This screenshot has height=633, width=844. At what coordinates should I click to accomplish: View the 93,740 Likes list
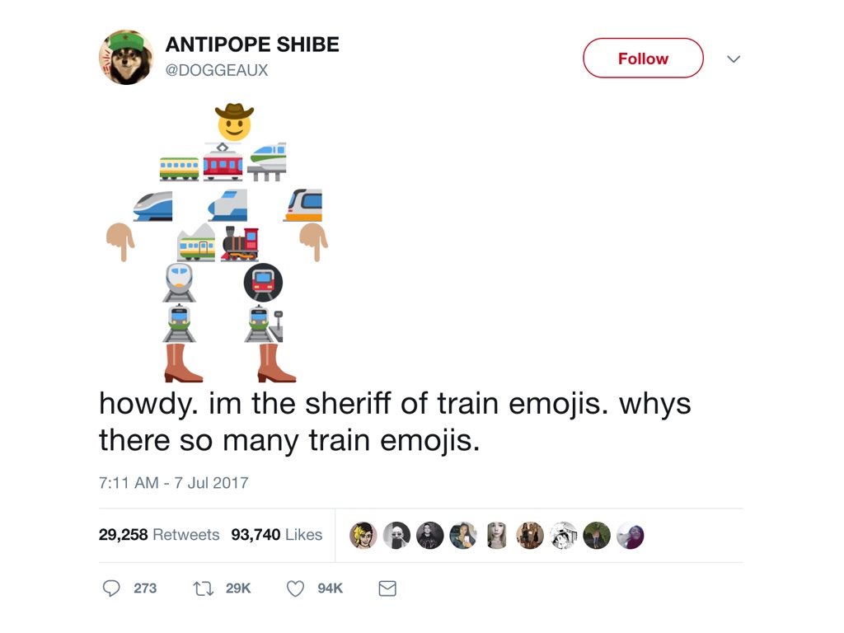tap(277, 534)
